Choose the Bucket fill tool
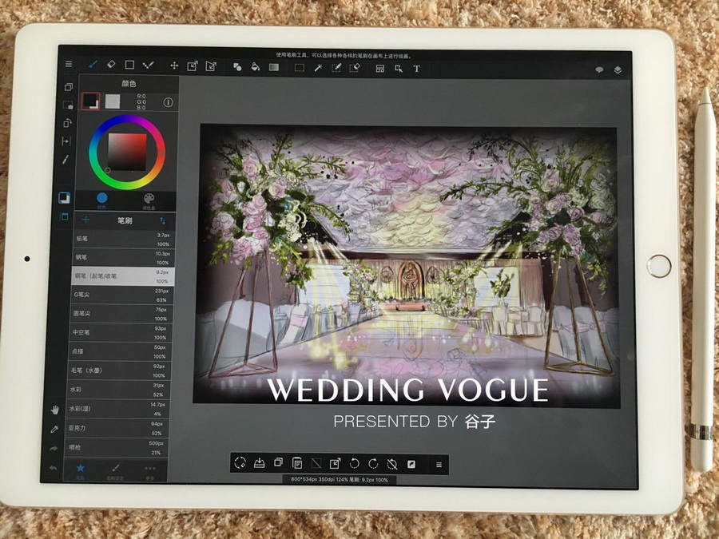Screen dimensions: 719x539 256,68
